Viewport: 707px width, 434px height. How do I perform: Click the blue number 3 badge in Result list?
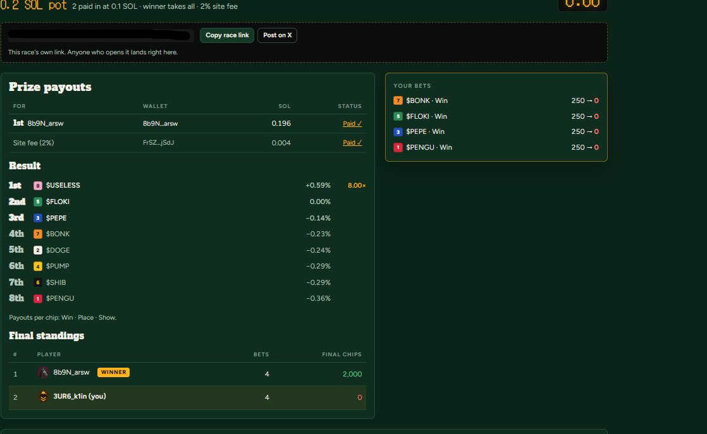coord(38,218)
